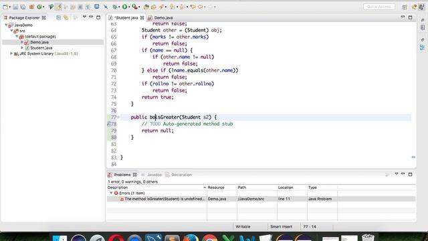Image resolution: width=428 pixels, height=241 pixels.
Task: Expand the JRE System Library node
Action: pos(11,54)
